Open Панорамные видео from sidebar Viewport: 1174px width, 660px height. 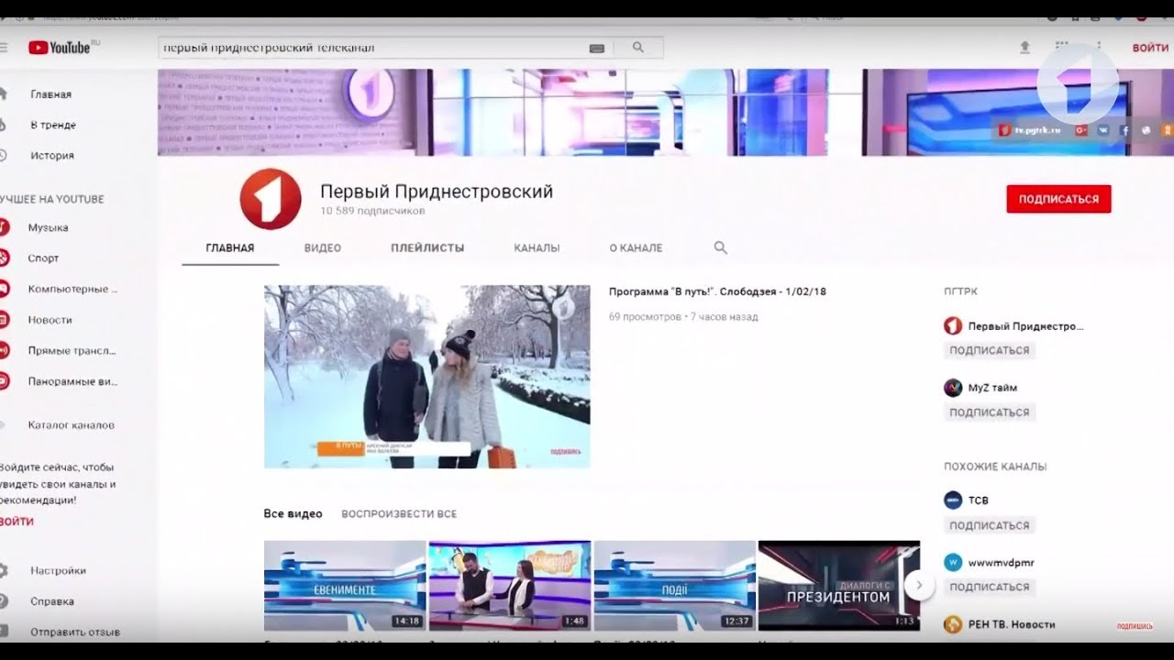73,380
